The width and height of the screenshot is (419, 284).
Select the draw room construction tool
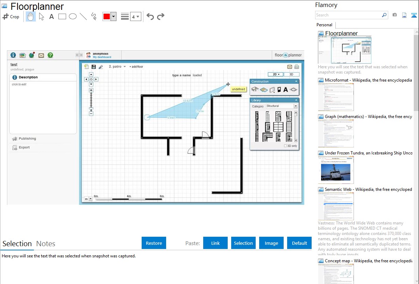click(255, 89)
